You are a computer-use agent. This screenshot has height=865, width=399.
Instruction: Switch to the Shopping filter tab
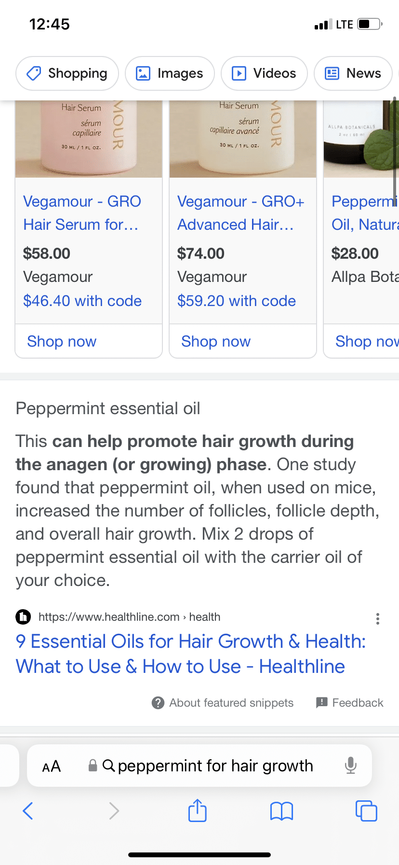pyautogui.click(x=67, y=73)
